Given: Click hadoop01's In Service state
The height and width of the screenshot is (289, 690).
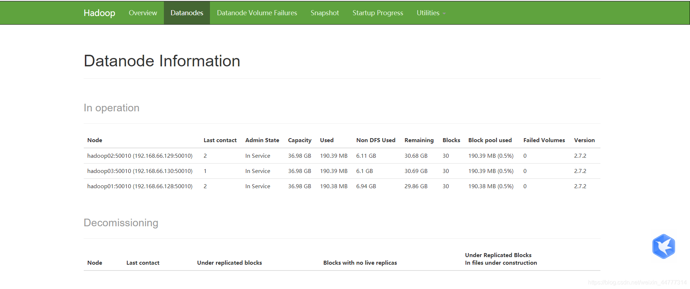Looking at the screenshot, I should [x=258, y=186].
